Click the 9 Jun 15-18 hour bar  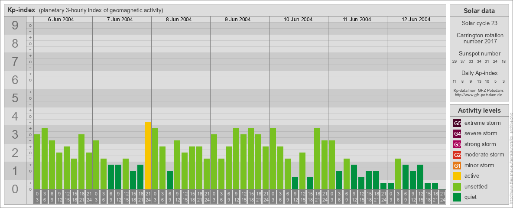[x=251, y=159]
